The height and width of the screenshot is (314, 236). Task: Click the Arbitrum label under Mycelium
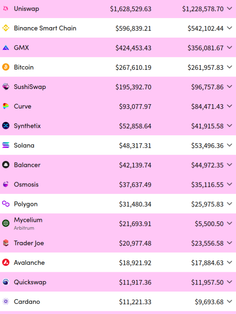pyautogui.click(x=24, y=228)
